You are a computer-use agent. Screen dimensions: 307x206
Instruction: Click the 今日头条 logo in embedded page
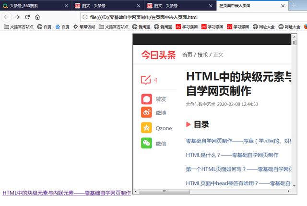pyautogui.click(x=158, y=55)
